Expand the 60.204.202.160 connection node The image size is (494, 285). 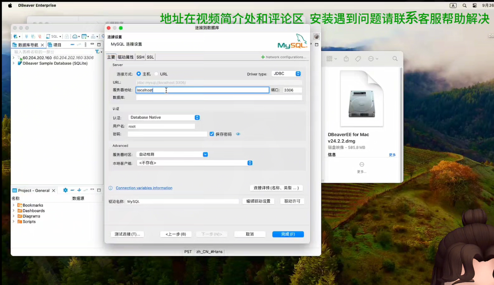14,58
